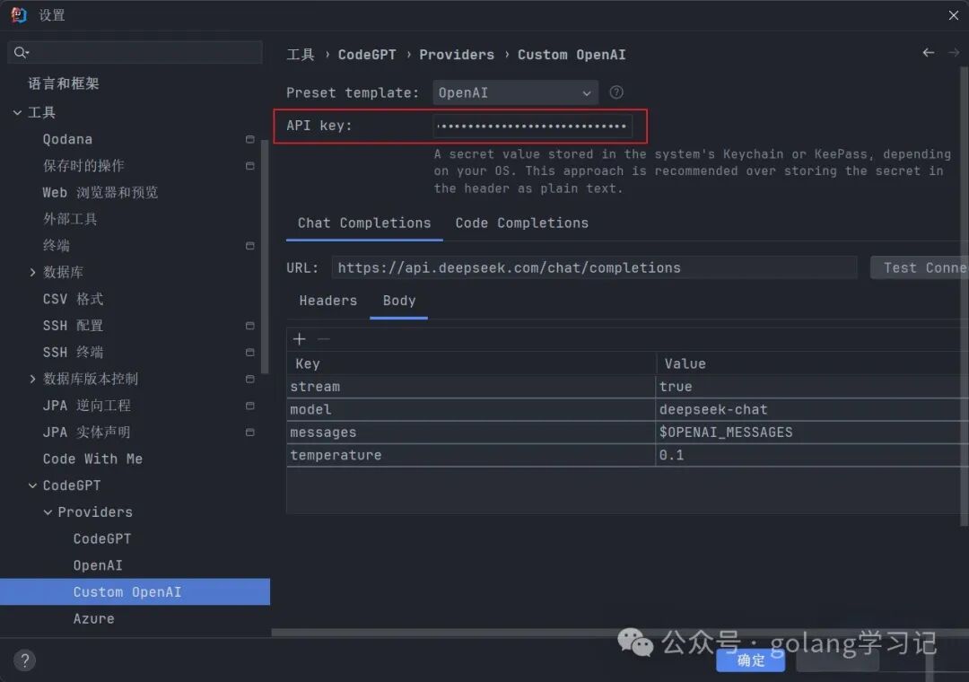Click the question mark help button at bottom-left
This screenshot has width=969, height=682.
coord(25,660)
